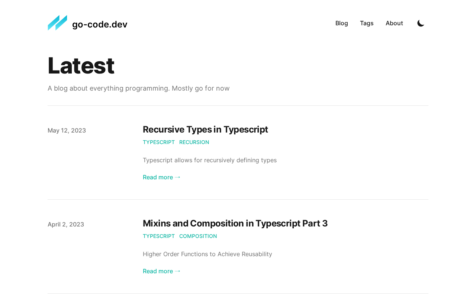Select TYPESCRIPT tag under Mixins post
This screenshot has width=476, height=297.
(x=159, y=236)
